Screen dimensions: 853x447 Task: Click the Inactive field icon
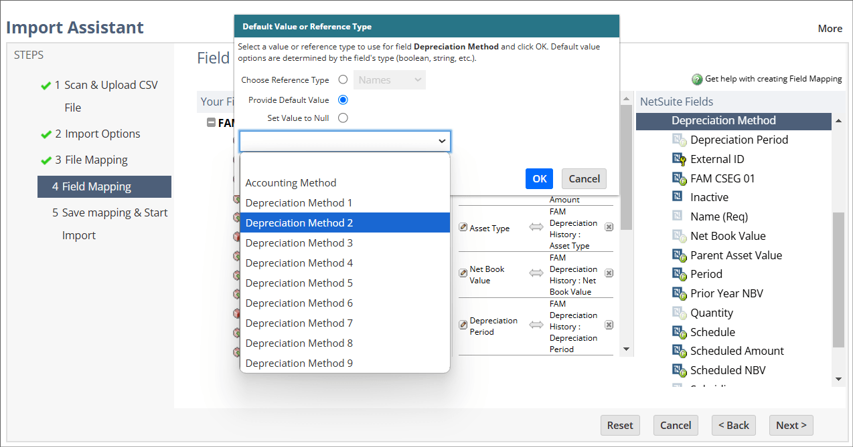coord(677,197)
